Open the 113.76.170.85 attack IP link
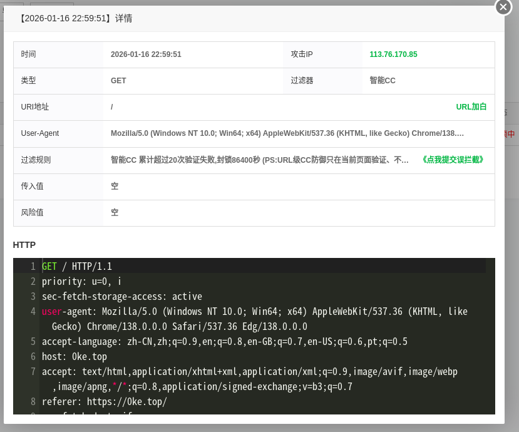The image size is (519, 432). click(x=393, y=54)
